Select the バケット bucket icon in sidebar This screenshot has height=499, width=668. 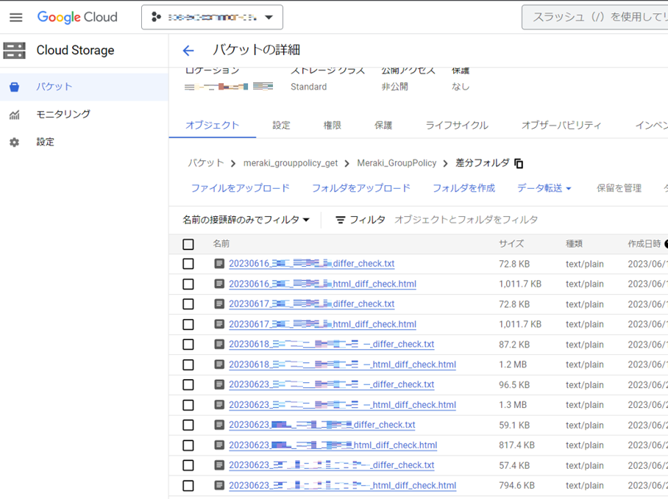coord(14,87)
